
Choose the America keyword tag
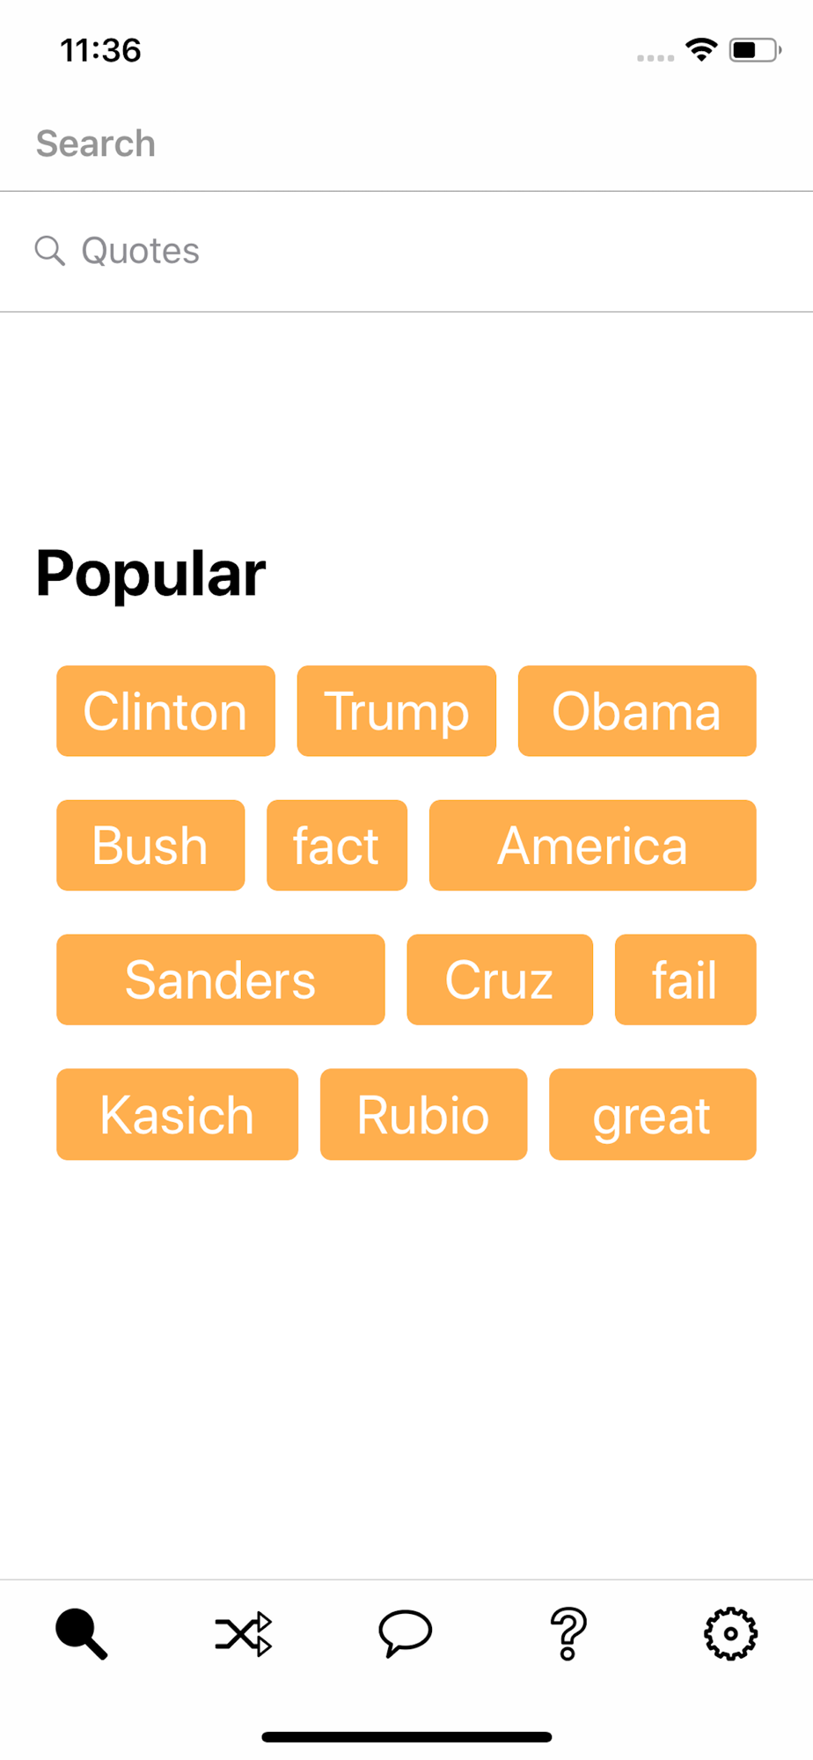point(593,846)
